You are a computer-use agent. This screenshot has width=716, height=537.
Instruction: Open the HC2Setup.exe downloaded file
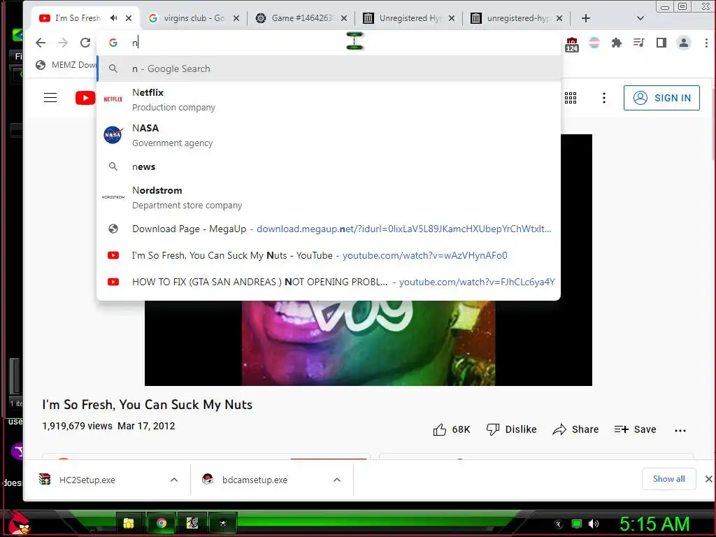click(87, 480)
